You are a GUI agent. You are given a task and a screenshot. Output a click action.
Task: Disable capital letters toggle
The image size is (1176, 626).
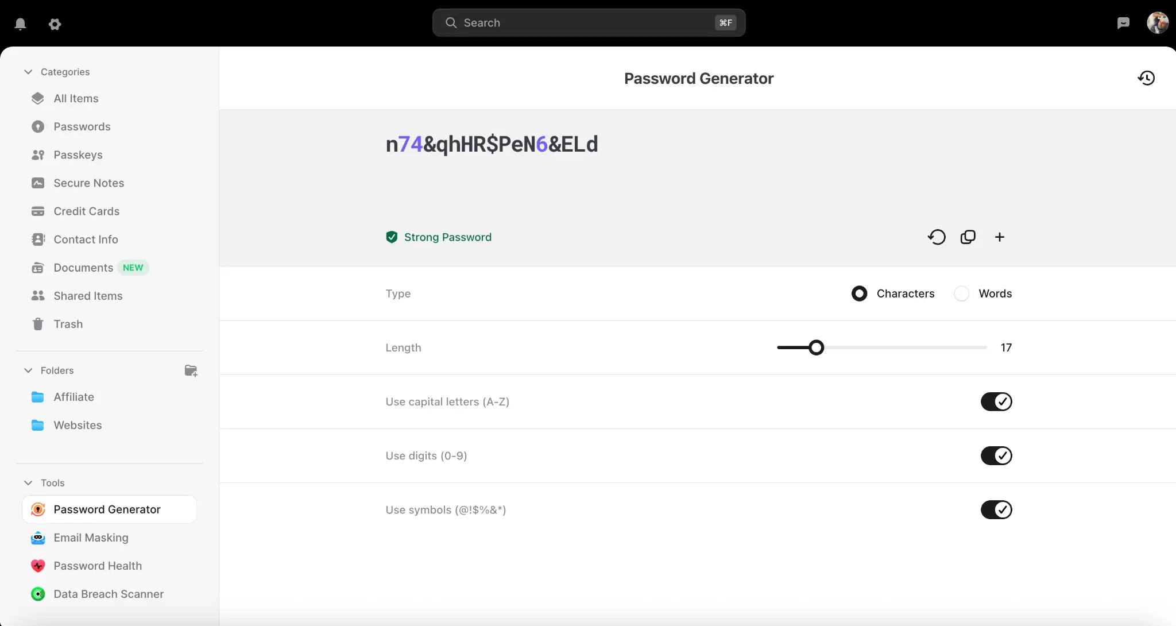(x=996, y=401)
